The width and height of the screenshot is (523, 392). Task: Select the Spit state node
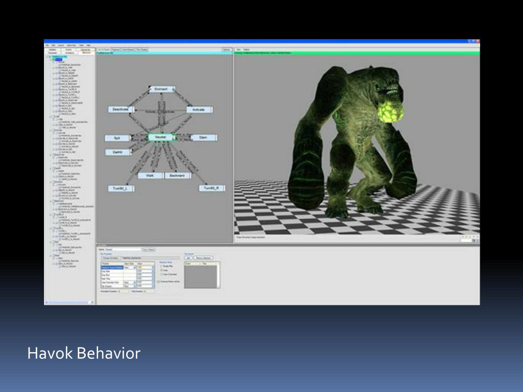click(117, 138)
